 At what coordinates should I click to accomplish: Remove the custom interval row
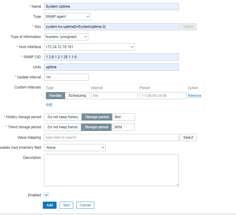(x=194, y=96)
